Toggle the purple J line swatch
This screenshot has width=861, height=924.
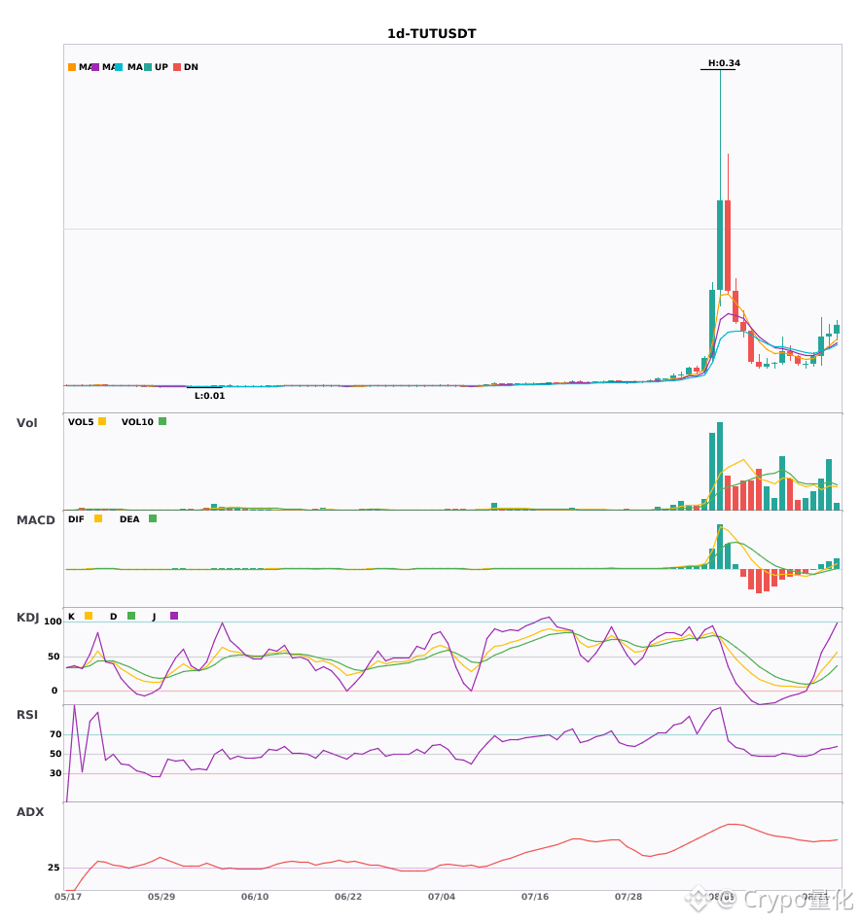174,616
